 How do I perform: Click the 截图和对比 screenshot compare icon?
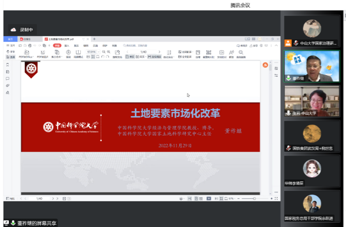(209, 53)
